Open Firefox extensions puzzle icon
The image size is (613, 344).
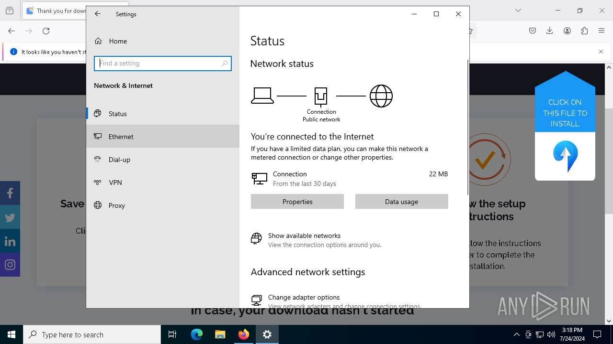584,31
